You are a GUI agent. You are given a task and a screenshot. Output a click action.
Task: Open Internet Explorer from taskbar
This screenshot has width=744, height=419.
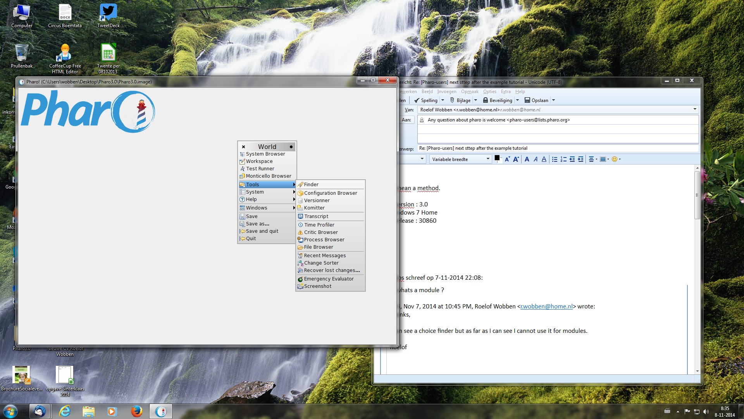tap(65, 411)
